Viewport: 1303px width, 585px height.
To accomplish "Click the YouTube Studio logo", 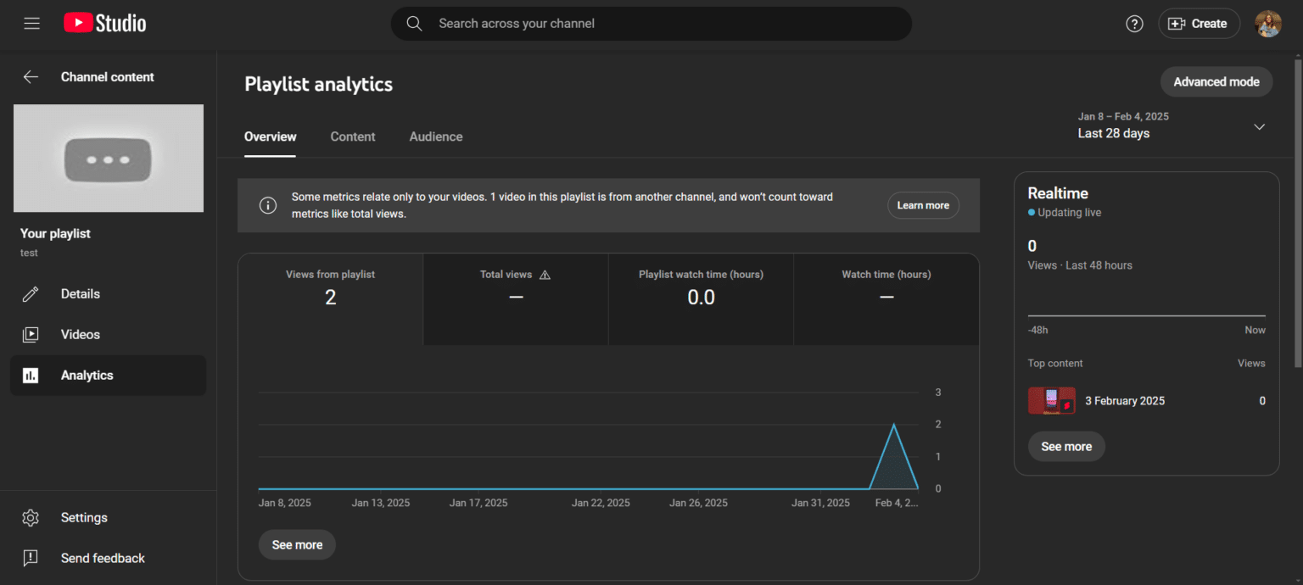I will 105,24.
